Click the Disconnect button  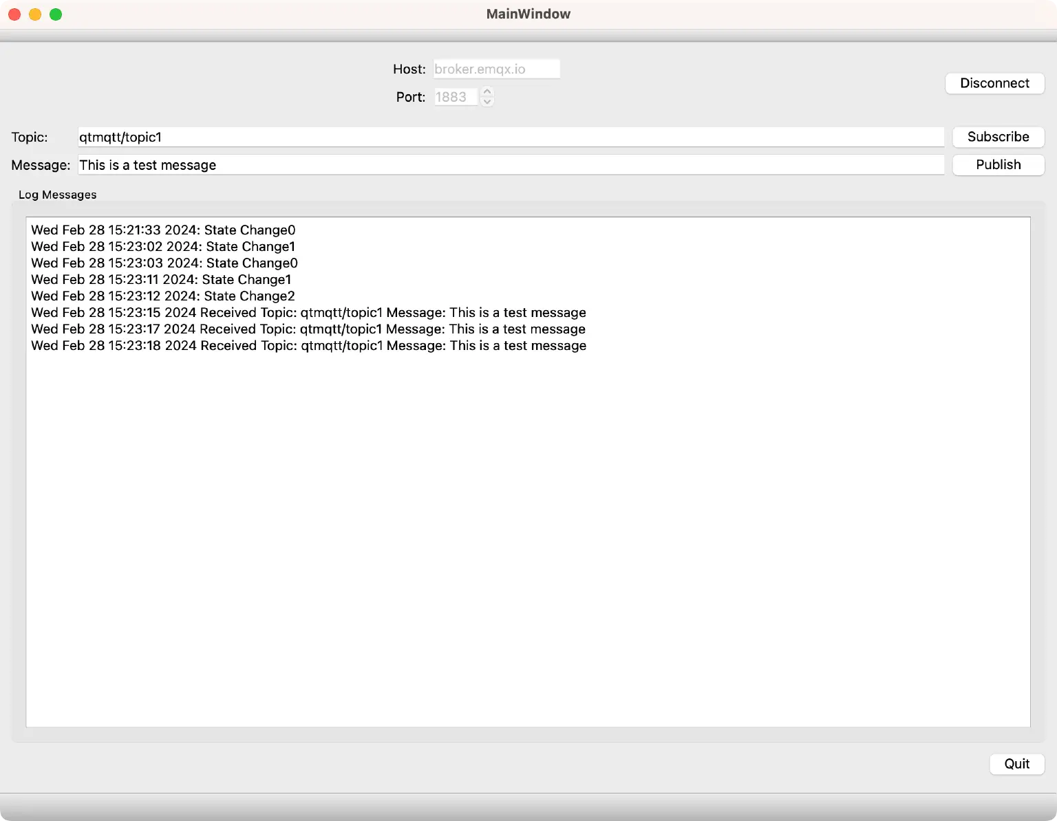[994, 83]
